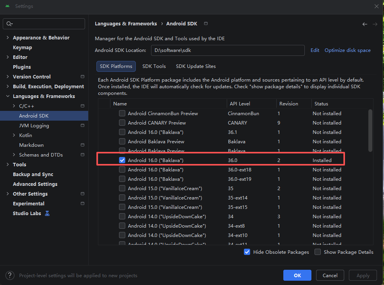The width and height of the screenshot is (384, 285).
Task: Click the forward navigation arrow
Action: [375, 24]
